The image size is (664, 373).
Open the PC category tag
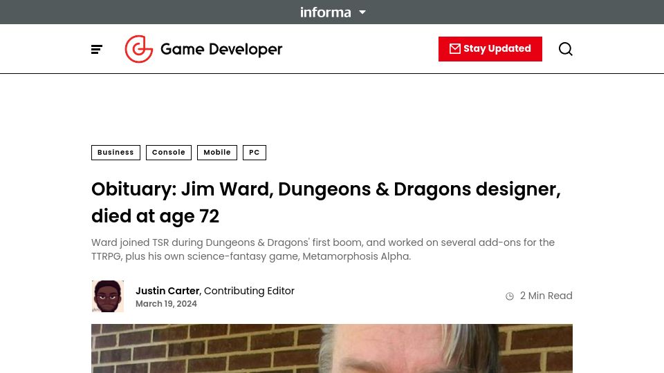pos(254,153)
